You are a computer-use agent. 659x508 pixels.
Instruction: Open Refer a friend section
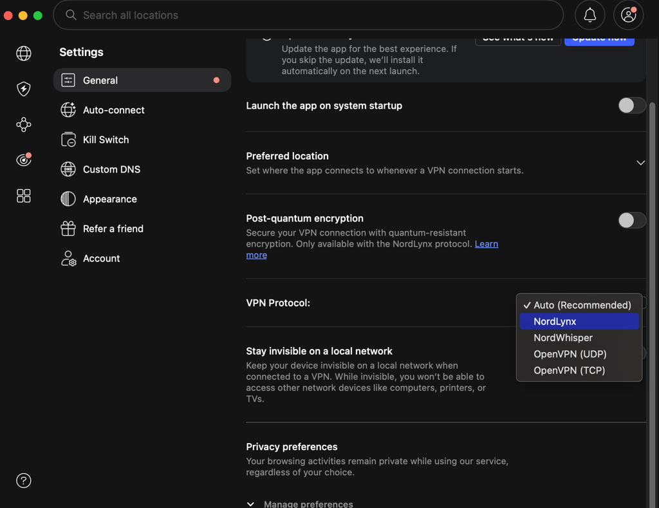(142, 229)
